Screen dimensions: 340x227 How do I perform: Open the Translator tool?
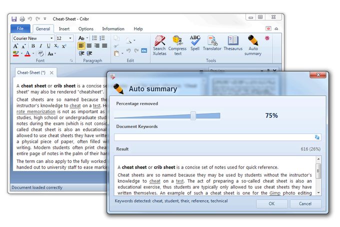212,43
